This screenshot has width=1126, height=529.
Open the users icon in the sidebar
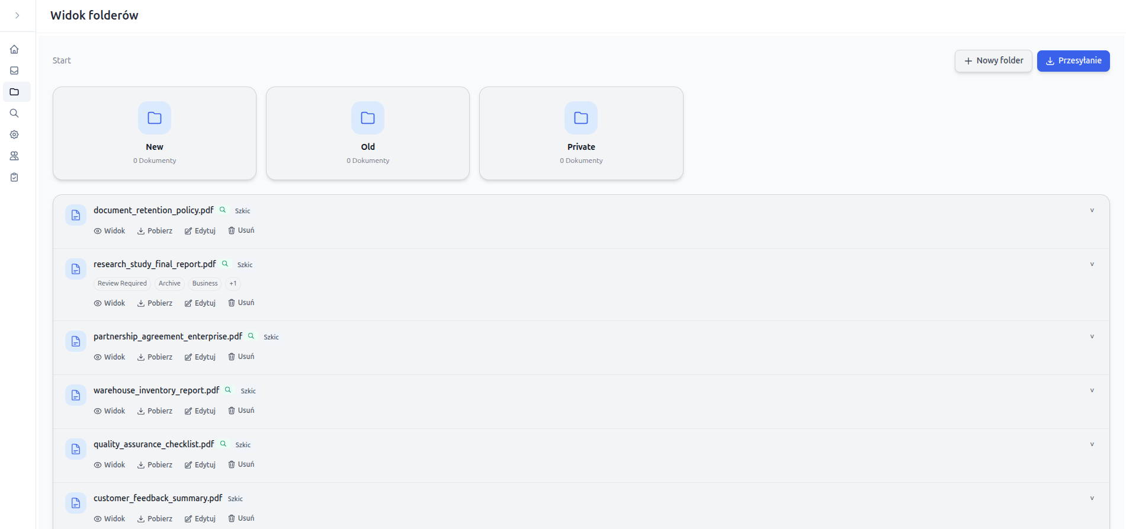pyautogui.click(x=14, y=156)
